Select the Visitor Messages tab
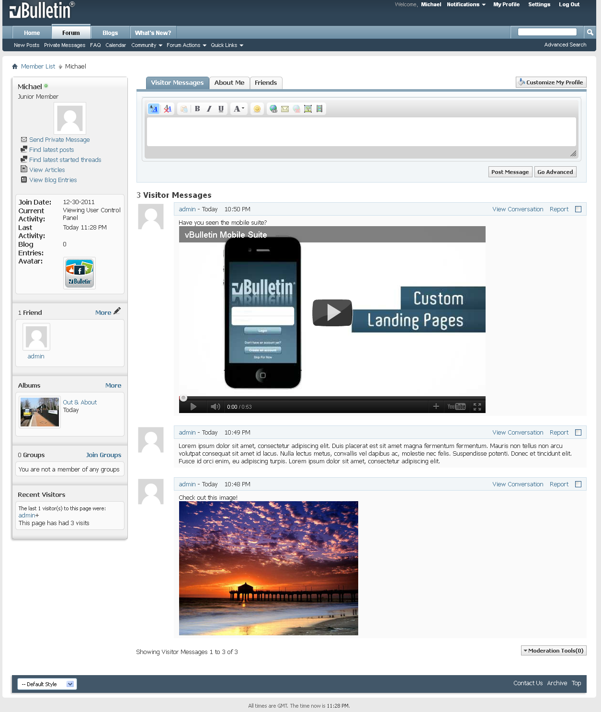This screenshot has height=712, width=601. click(x=177, y=83)
